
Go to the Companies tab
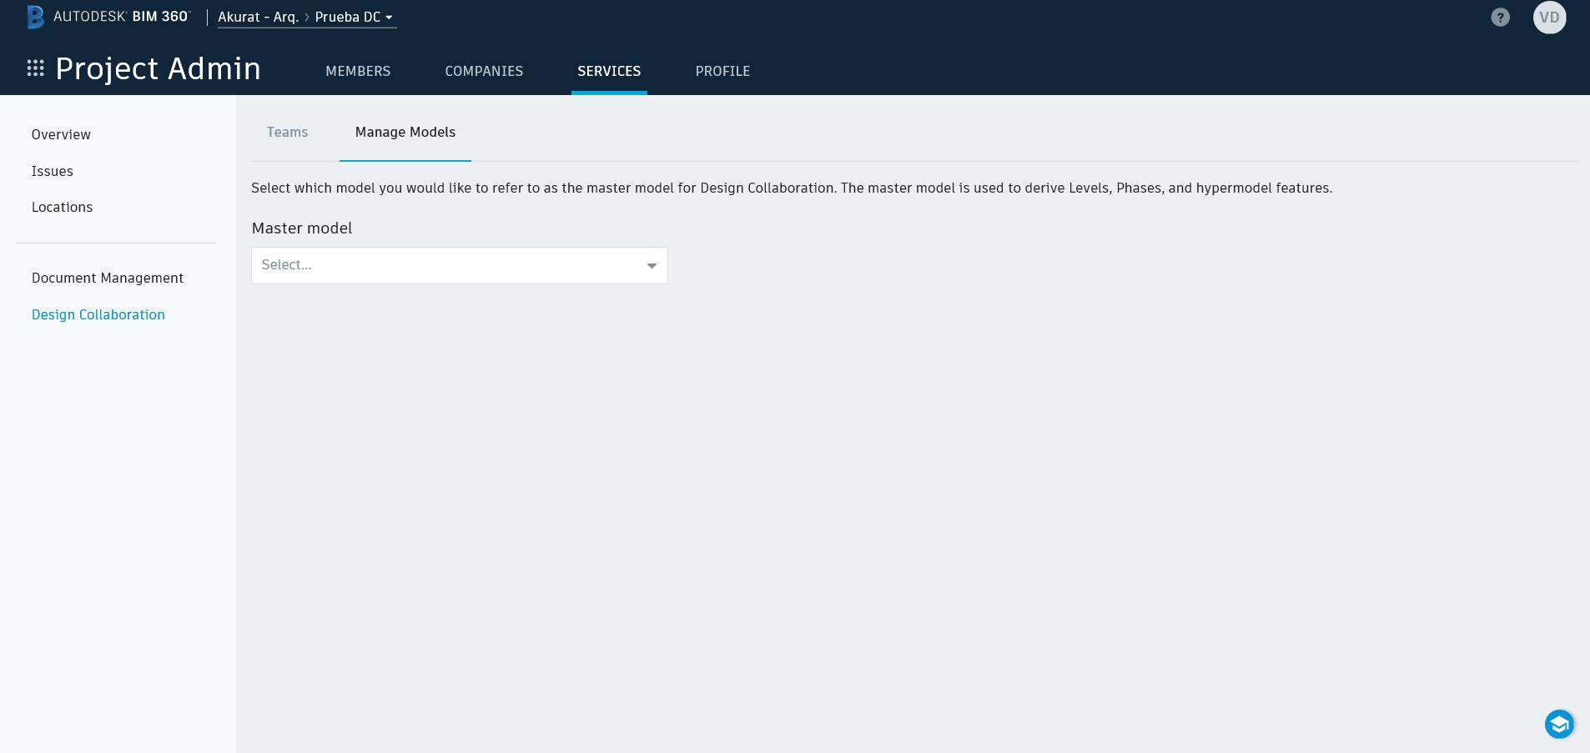[x=484, y=71]
